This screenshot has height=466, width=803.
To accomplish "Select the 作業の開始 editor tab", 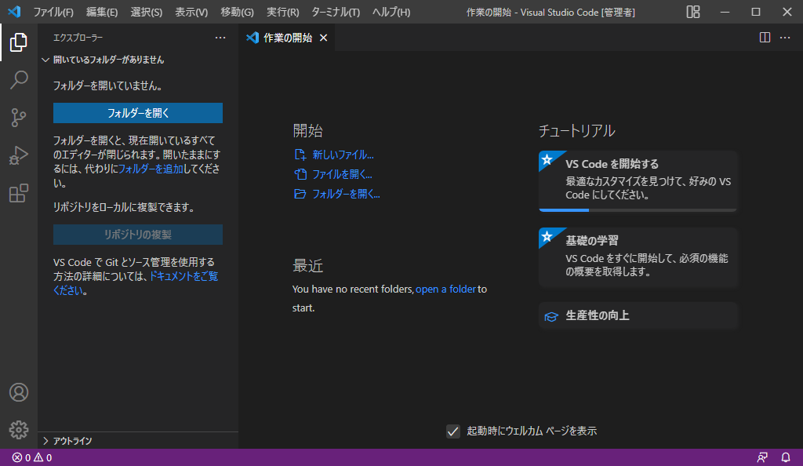I will pos(287,38).
